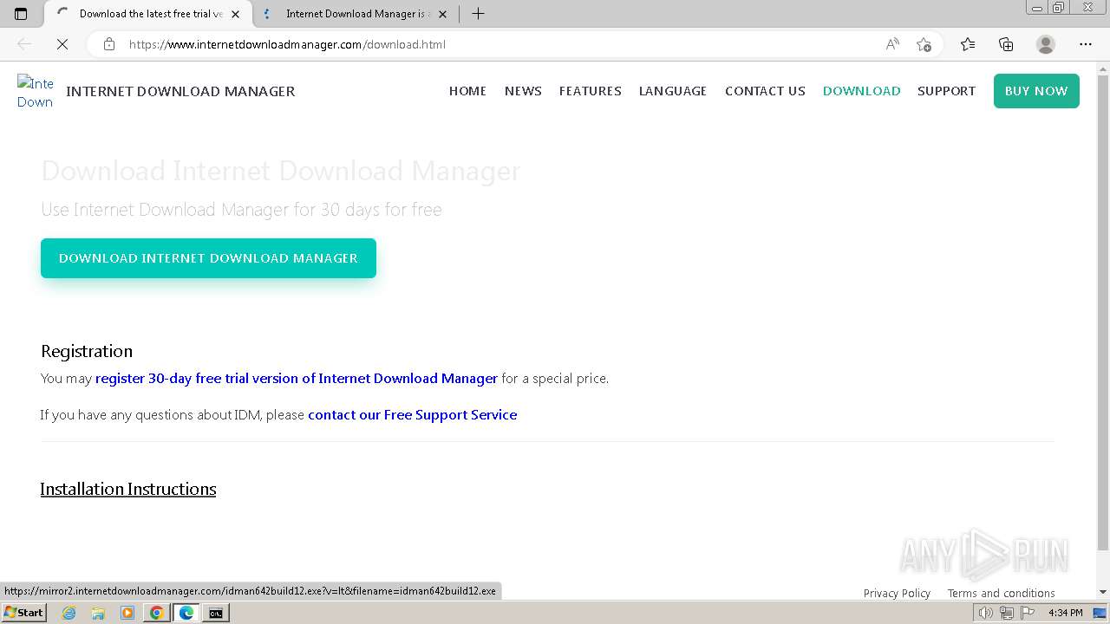Open the Favorites list
Screen dimensions: 1110x624
(x=968, y=44)
